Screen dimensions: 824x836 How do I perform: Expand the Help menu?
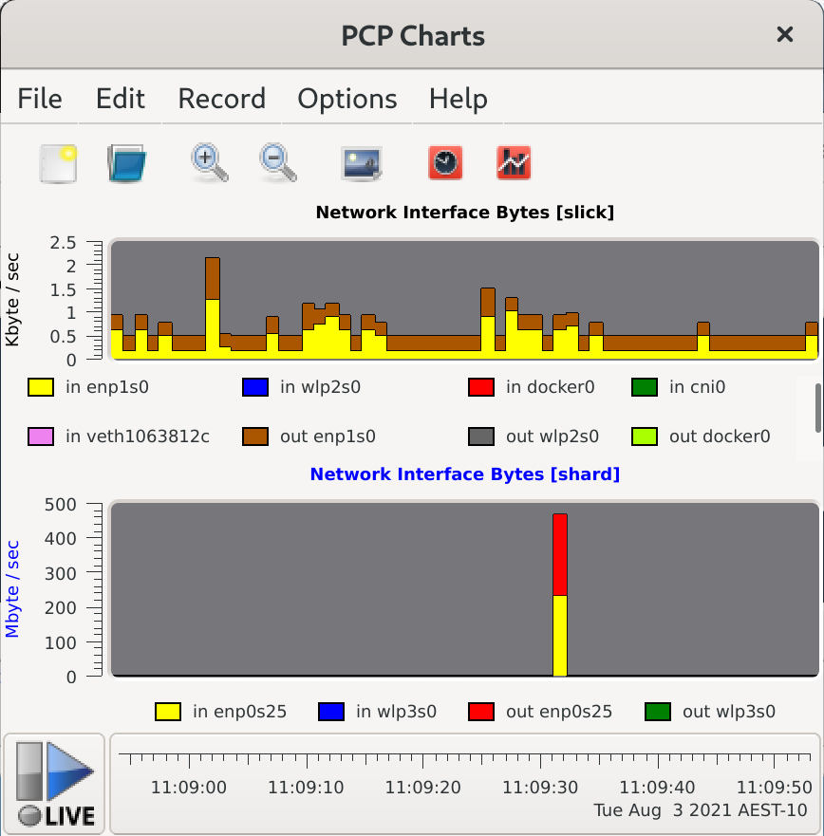458,99
